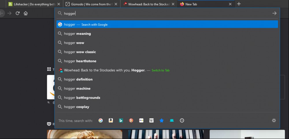Choose the 'hogger machine' suggestion

pos(167,88)
